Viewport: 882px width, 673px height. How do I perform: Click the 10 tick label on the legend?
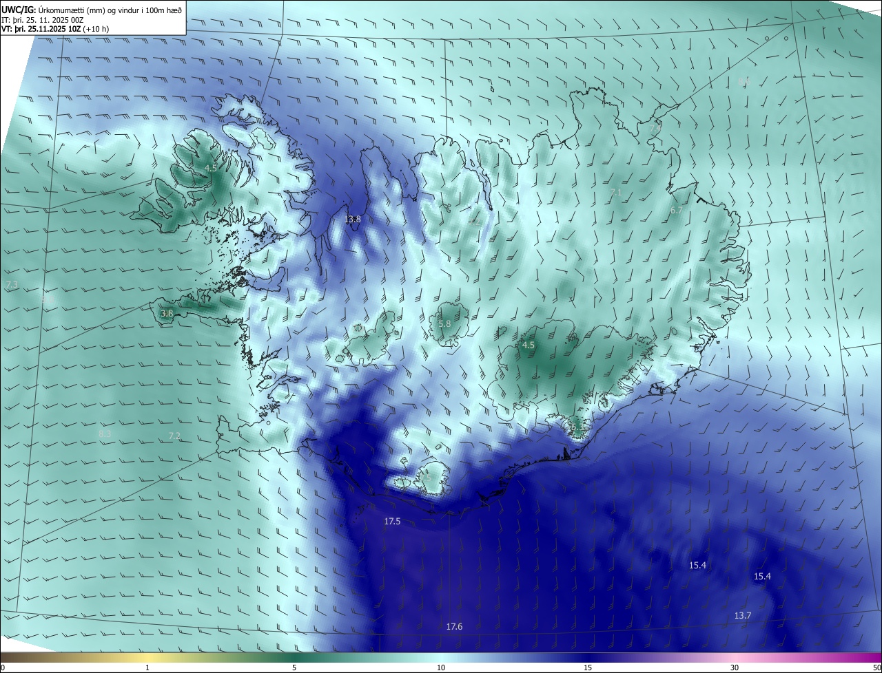441,668
